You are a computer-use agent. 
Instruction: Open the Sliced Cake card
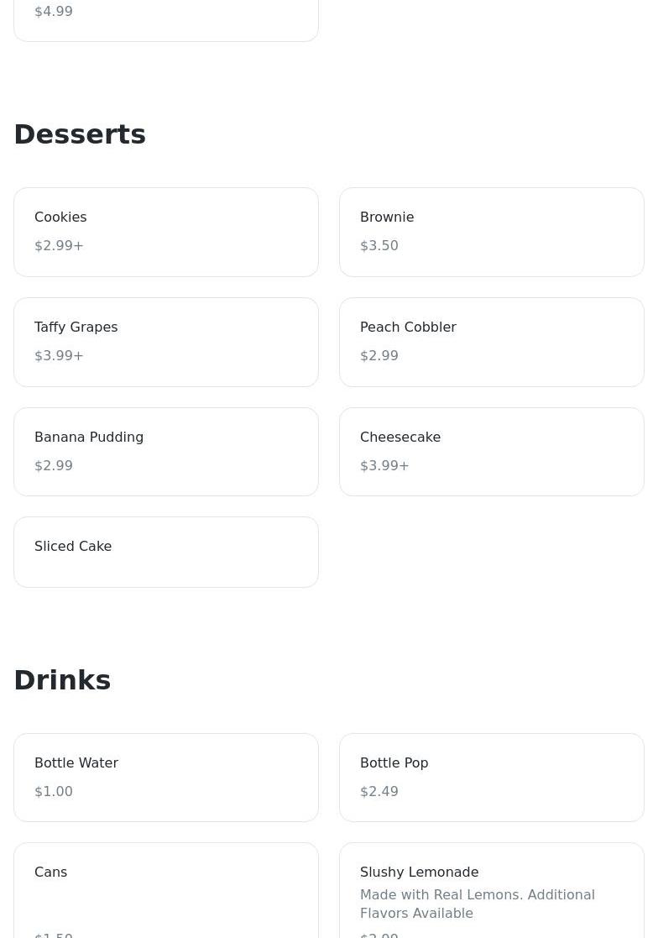tap(166, 552)
